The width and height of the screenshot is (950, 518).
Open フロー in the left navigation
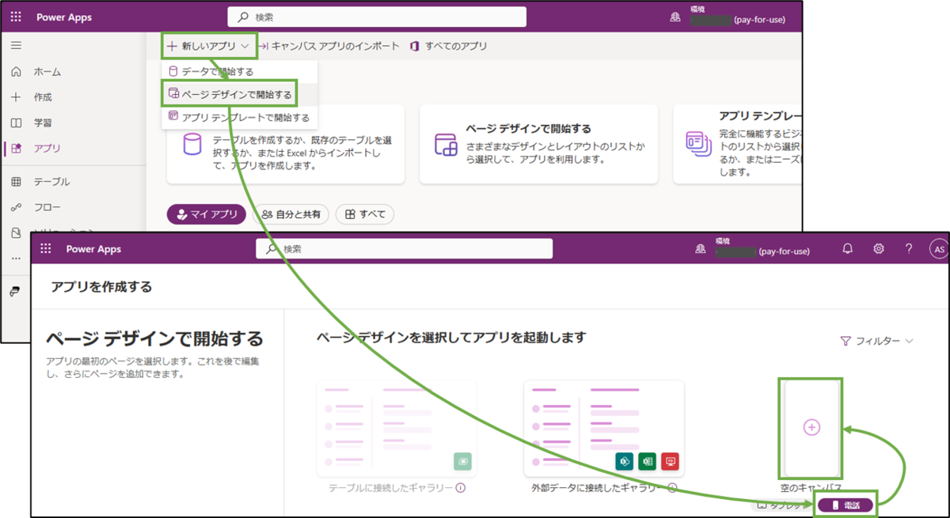click(x=47, y=207)
